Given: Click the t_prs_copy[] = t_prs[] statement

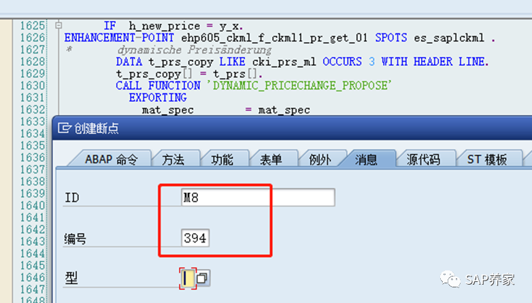Looking at the screenshot, I should pyautogui.click(x=189, y=74).
